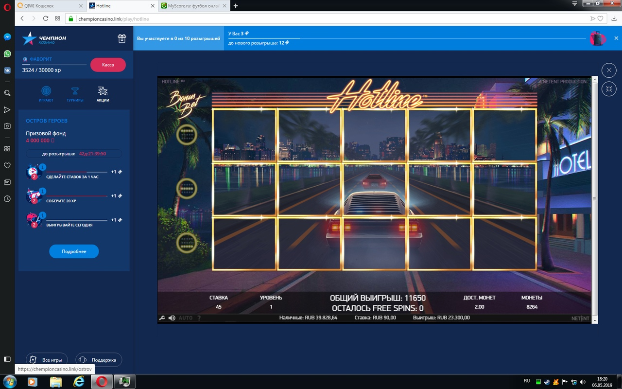Open Турниры section
The height and width of the screenshot is (389, 622).
pyautogui.click(x=75, y=94)
